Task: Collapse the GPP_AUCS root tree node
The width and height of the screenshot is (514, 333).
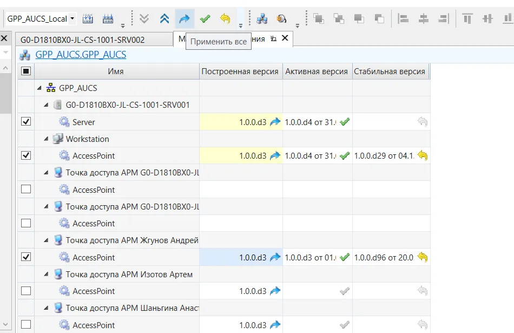Action: click(39, 88)
